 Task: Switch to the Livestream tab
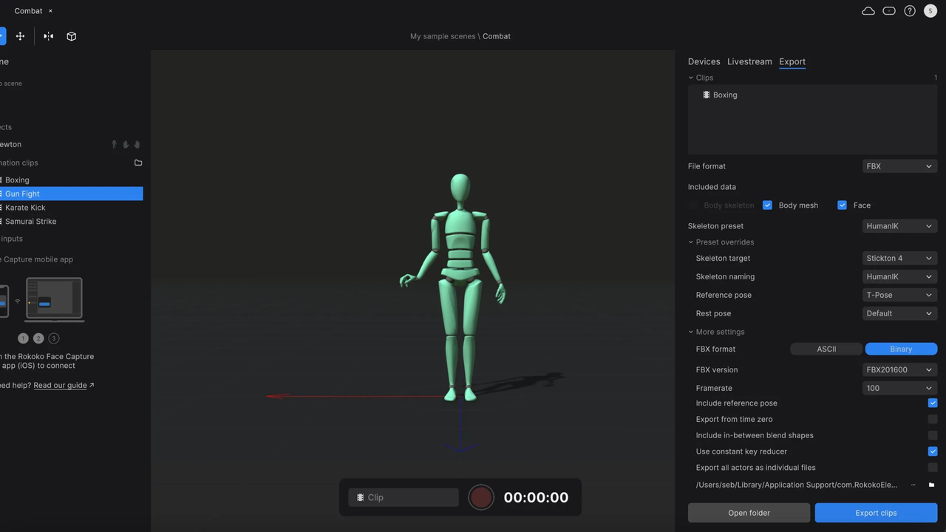[x=749, y=61]
